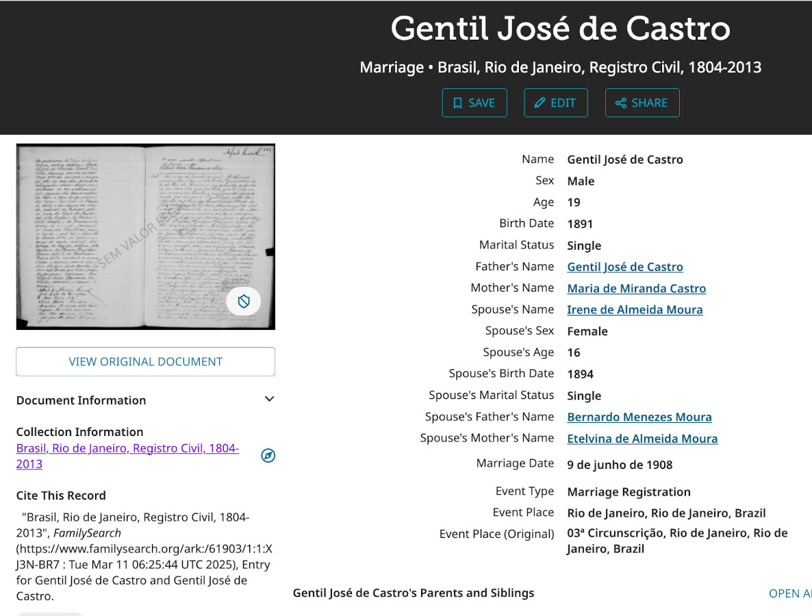Select the spouse's birth date 1894
This screenshot has height=616, width=812.
(x=580, y=374)
